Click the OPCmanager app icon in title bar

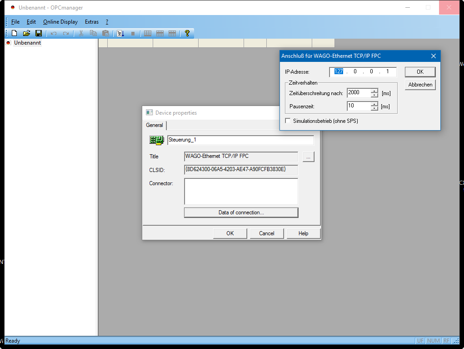point(13,7)
